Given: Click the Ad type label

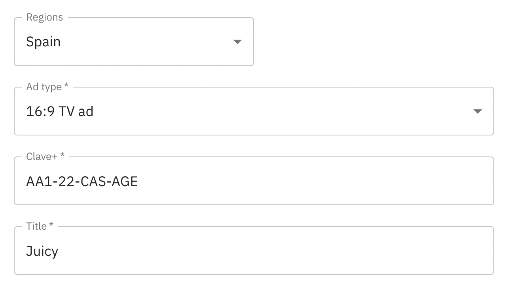Looking at the screenshot, I should click(47, 87).
